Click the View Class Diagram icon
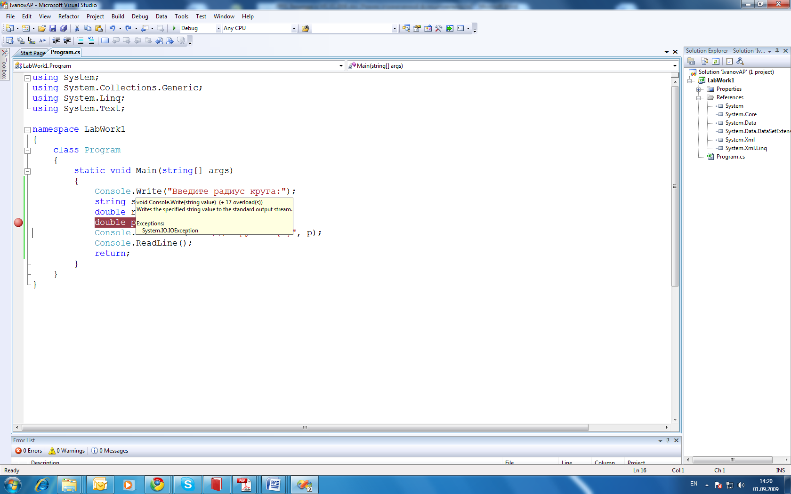Screen dimensions: 791x494 pos(740,61)
